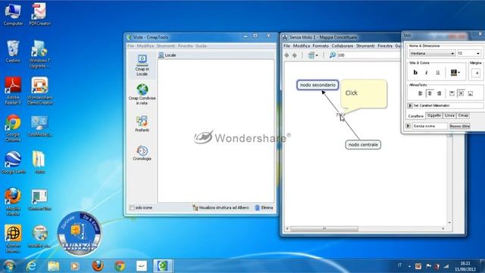Open the Cronologia history view
Image resolution: width=485 pixels, height=273 pixels.
pos(142,153)
